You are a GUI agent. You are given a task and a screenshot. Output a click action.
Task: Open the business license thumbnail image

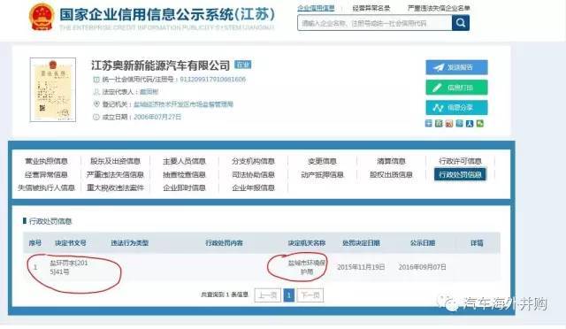(53, 89)
